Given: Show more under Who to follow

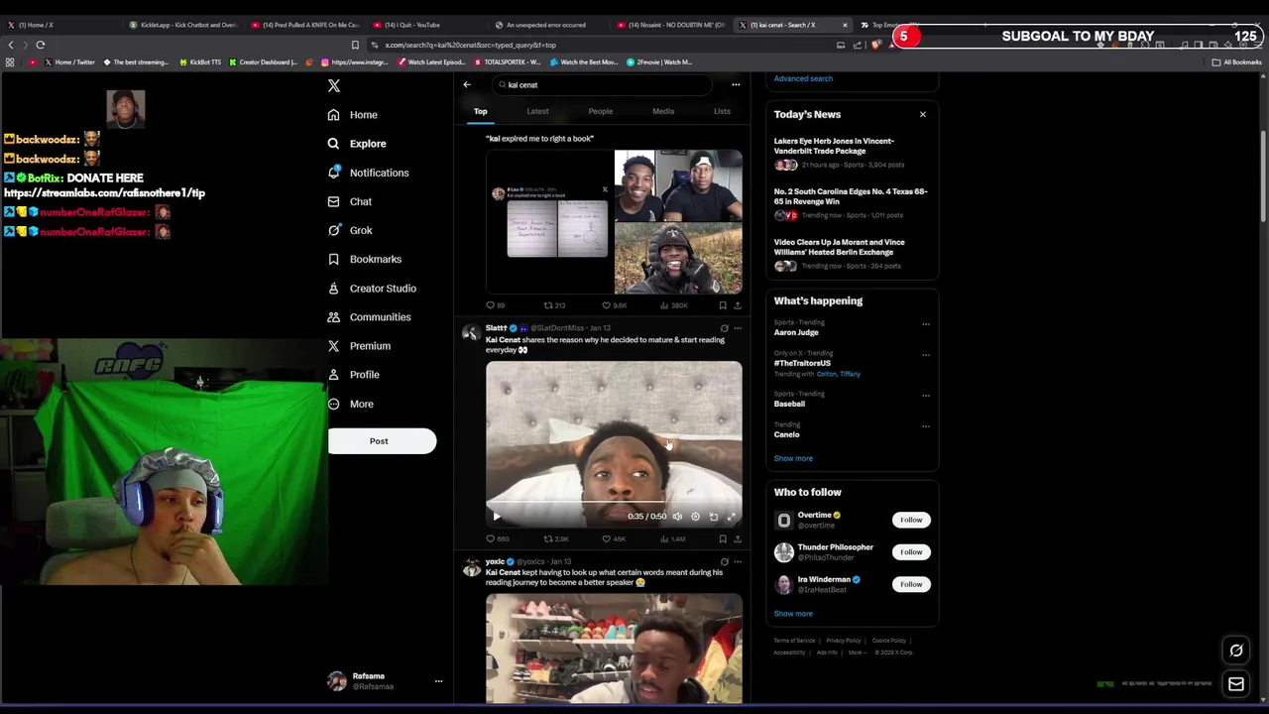Looking at the screenshot, I should (793, 614).
